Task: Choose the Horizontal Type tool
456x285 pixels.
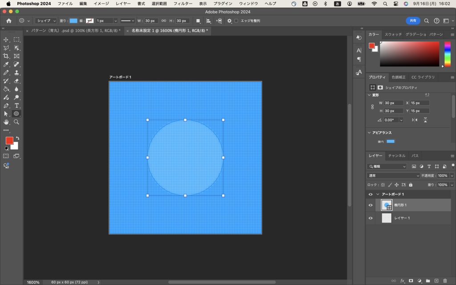Action: pos(16,106)
